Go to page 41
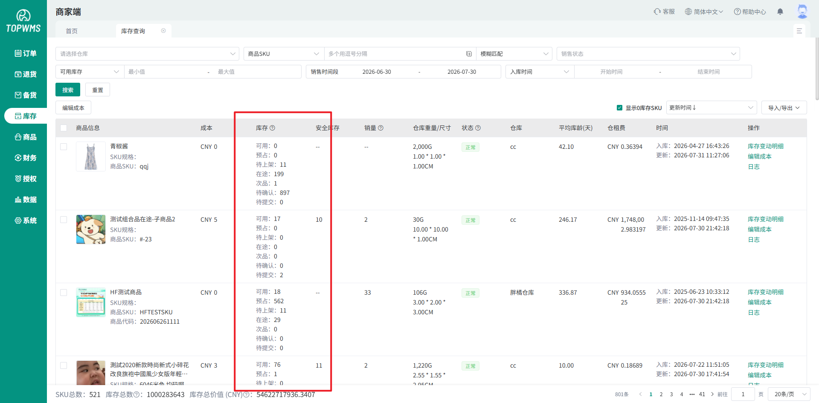 click(x=702, y=394)
